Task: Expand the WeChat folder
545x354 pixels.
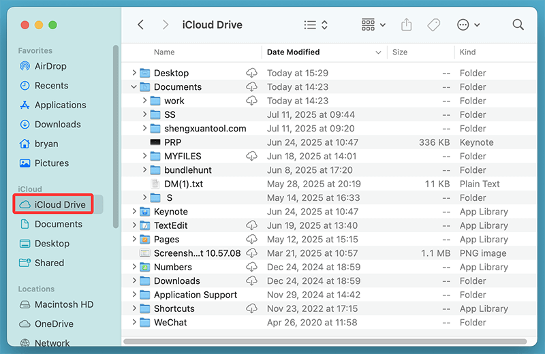Action: [x=134, y=323]
